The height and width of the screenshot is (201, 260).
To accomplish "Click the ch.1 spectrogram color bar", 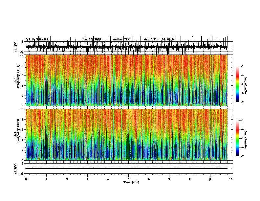I will tap(237, 84).
